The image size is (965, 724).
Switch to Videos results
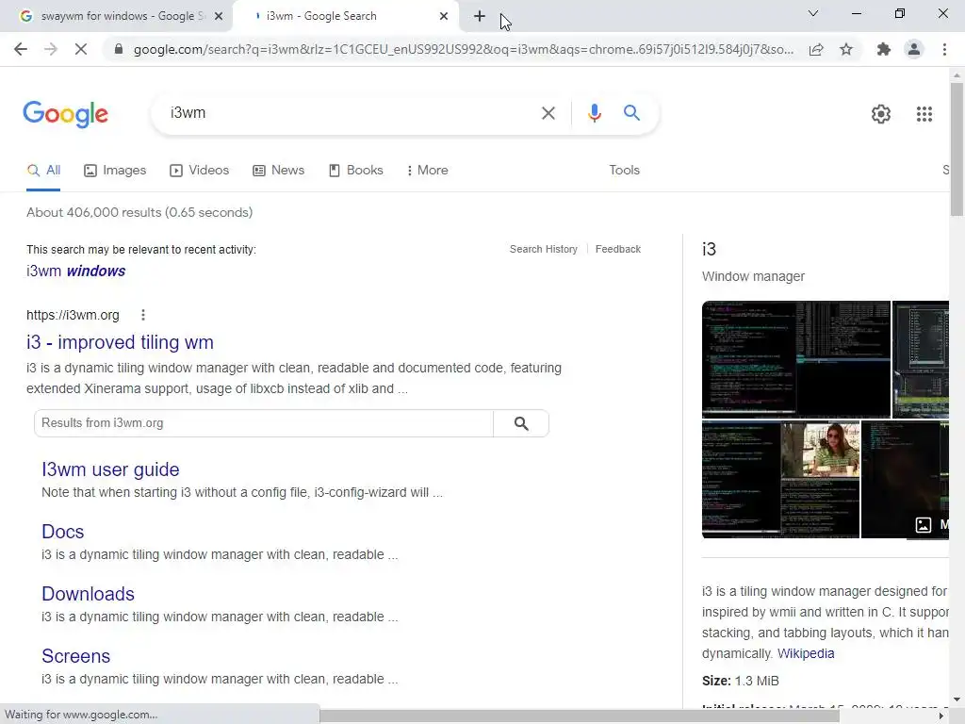(x=200, y=171)
